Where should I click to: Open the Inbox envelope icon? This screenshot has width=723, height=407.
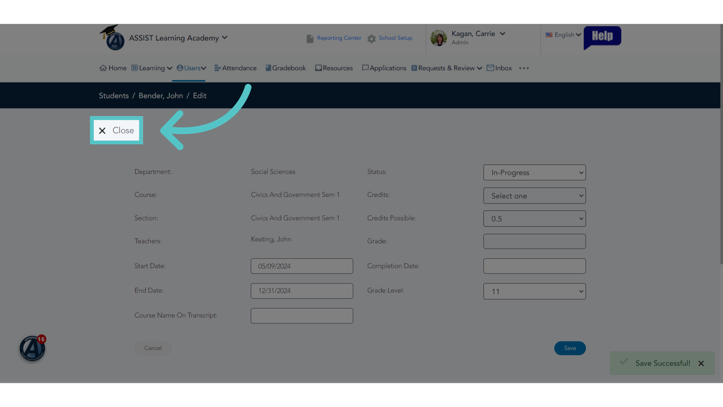(490, 68)
